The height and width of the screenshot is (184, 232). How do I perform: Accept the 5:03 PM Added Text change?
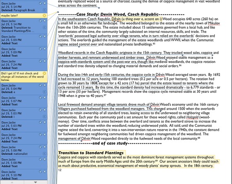pos(41,122)
